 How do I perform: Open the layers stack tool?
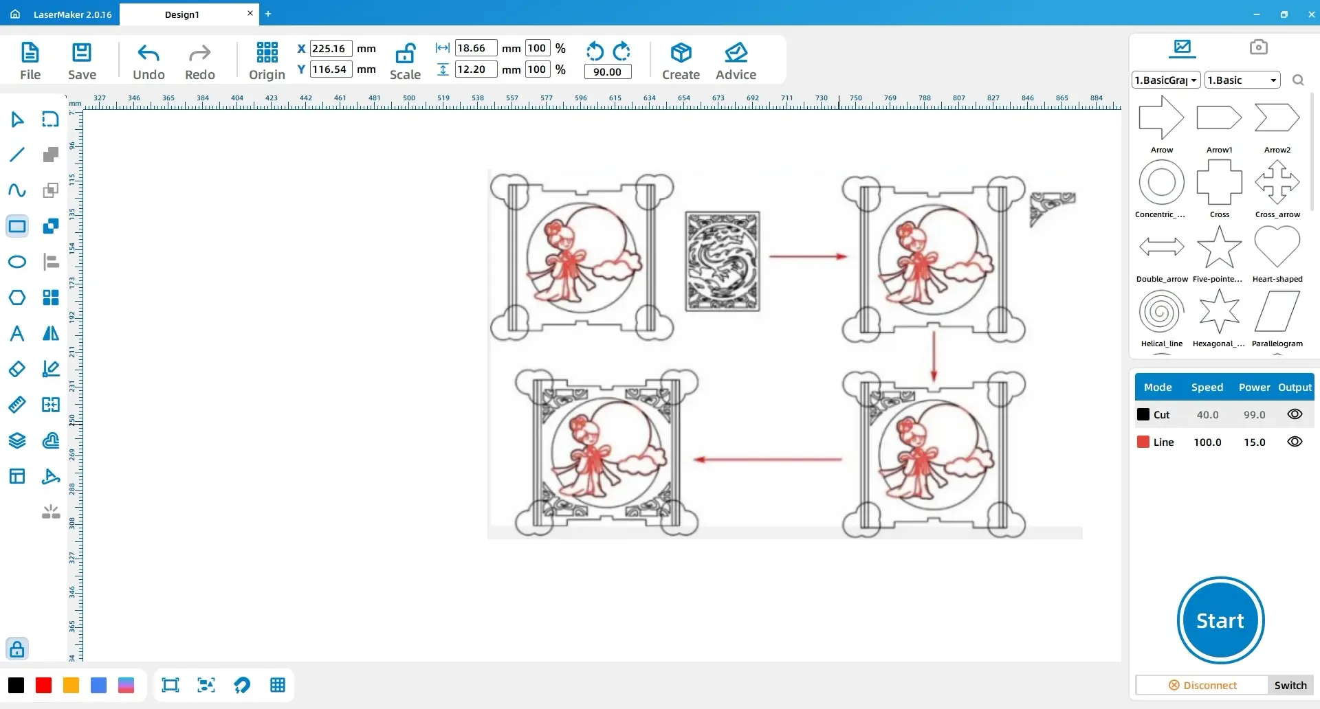click(x=17, y=440)
